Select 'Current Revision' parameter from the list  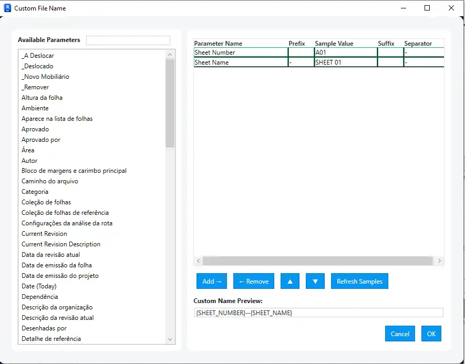click(x=44, y=234)
